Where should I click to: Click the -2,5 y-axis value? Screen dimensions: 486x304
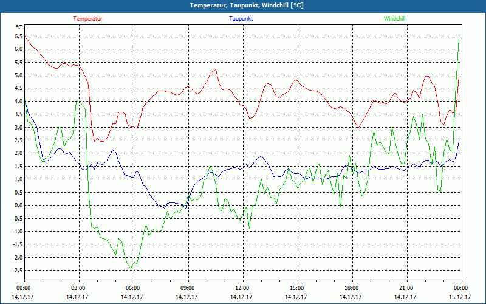[x=18, y=271]
